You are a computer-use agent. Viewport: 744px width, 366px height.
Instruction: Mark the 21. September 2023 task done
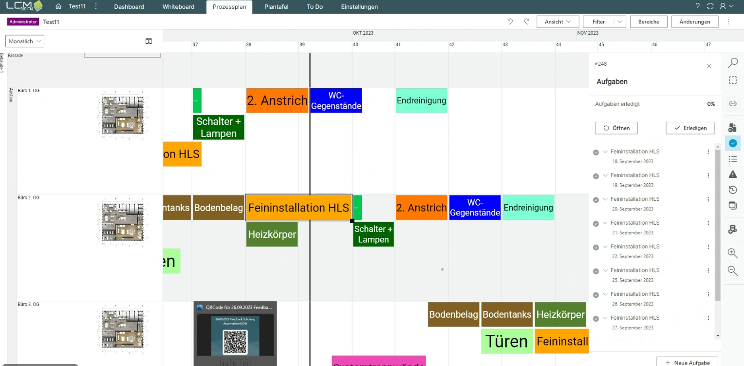coord(595,223)
